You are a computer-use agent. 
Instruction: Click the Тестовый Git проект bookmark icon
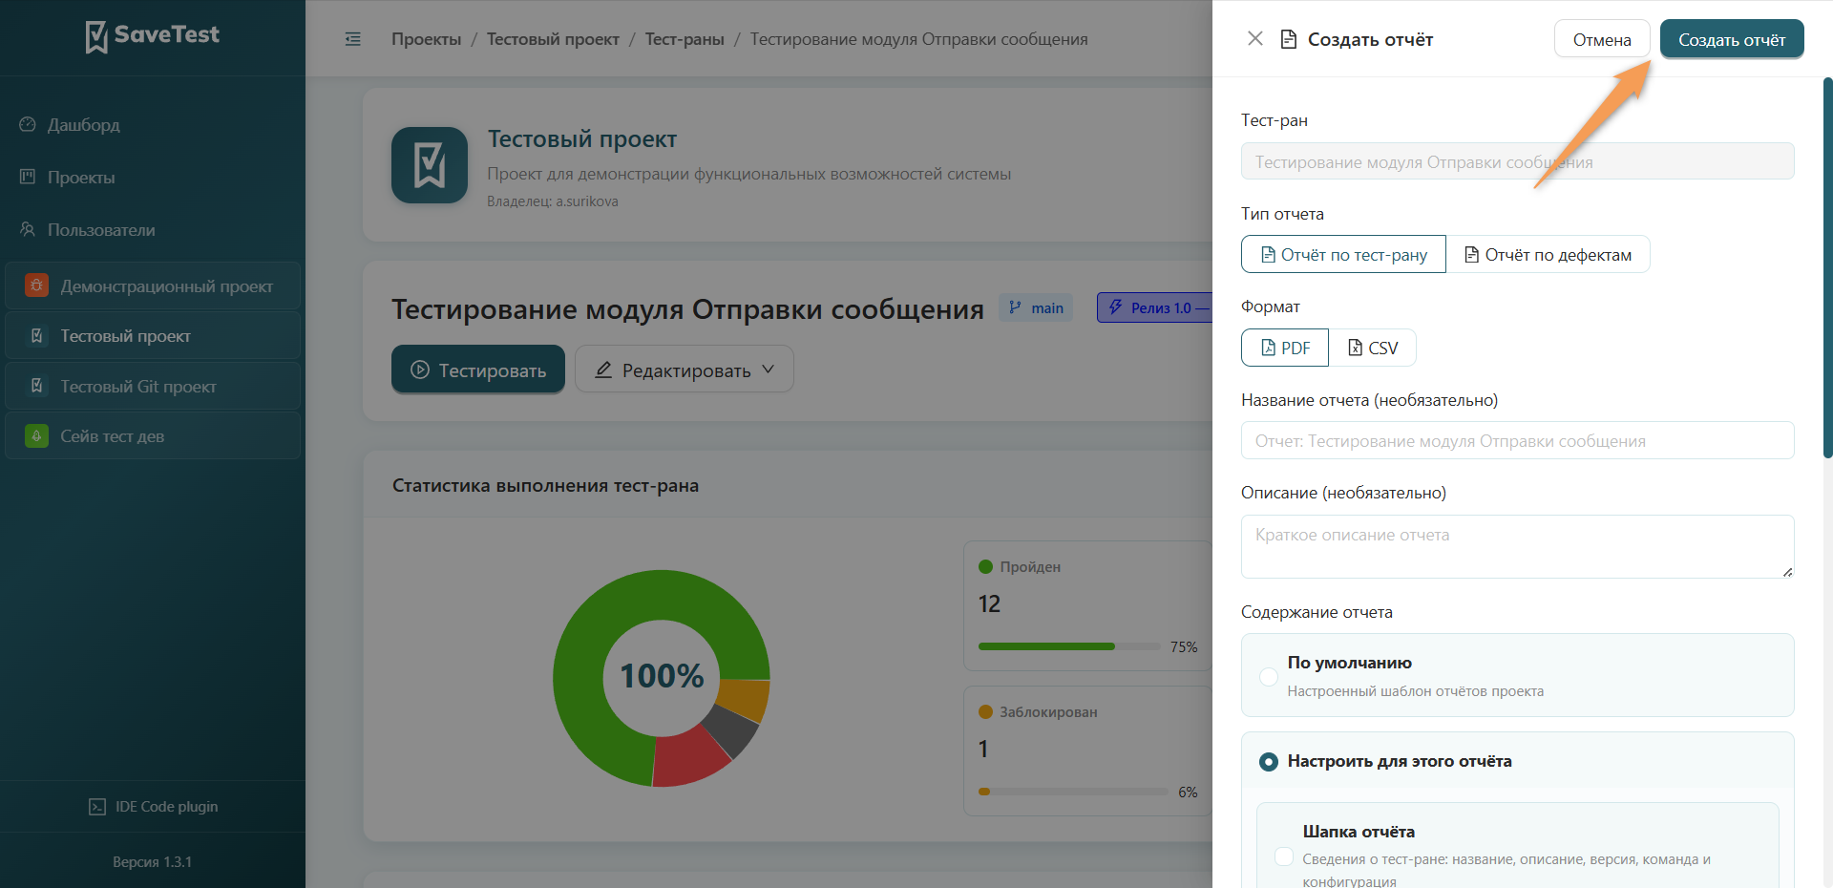coord(36,386)
